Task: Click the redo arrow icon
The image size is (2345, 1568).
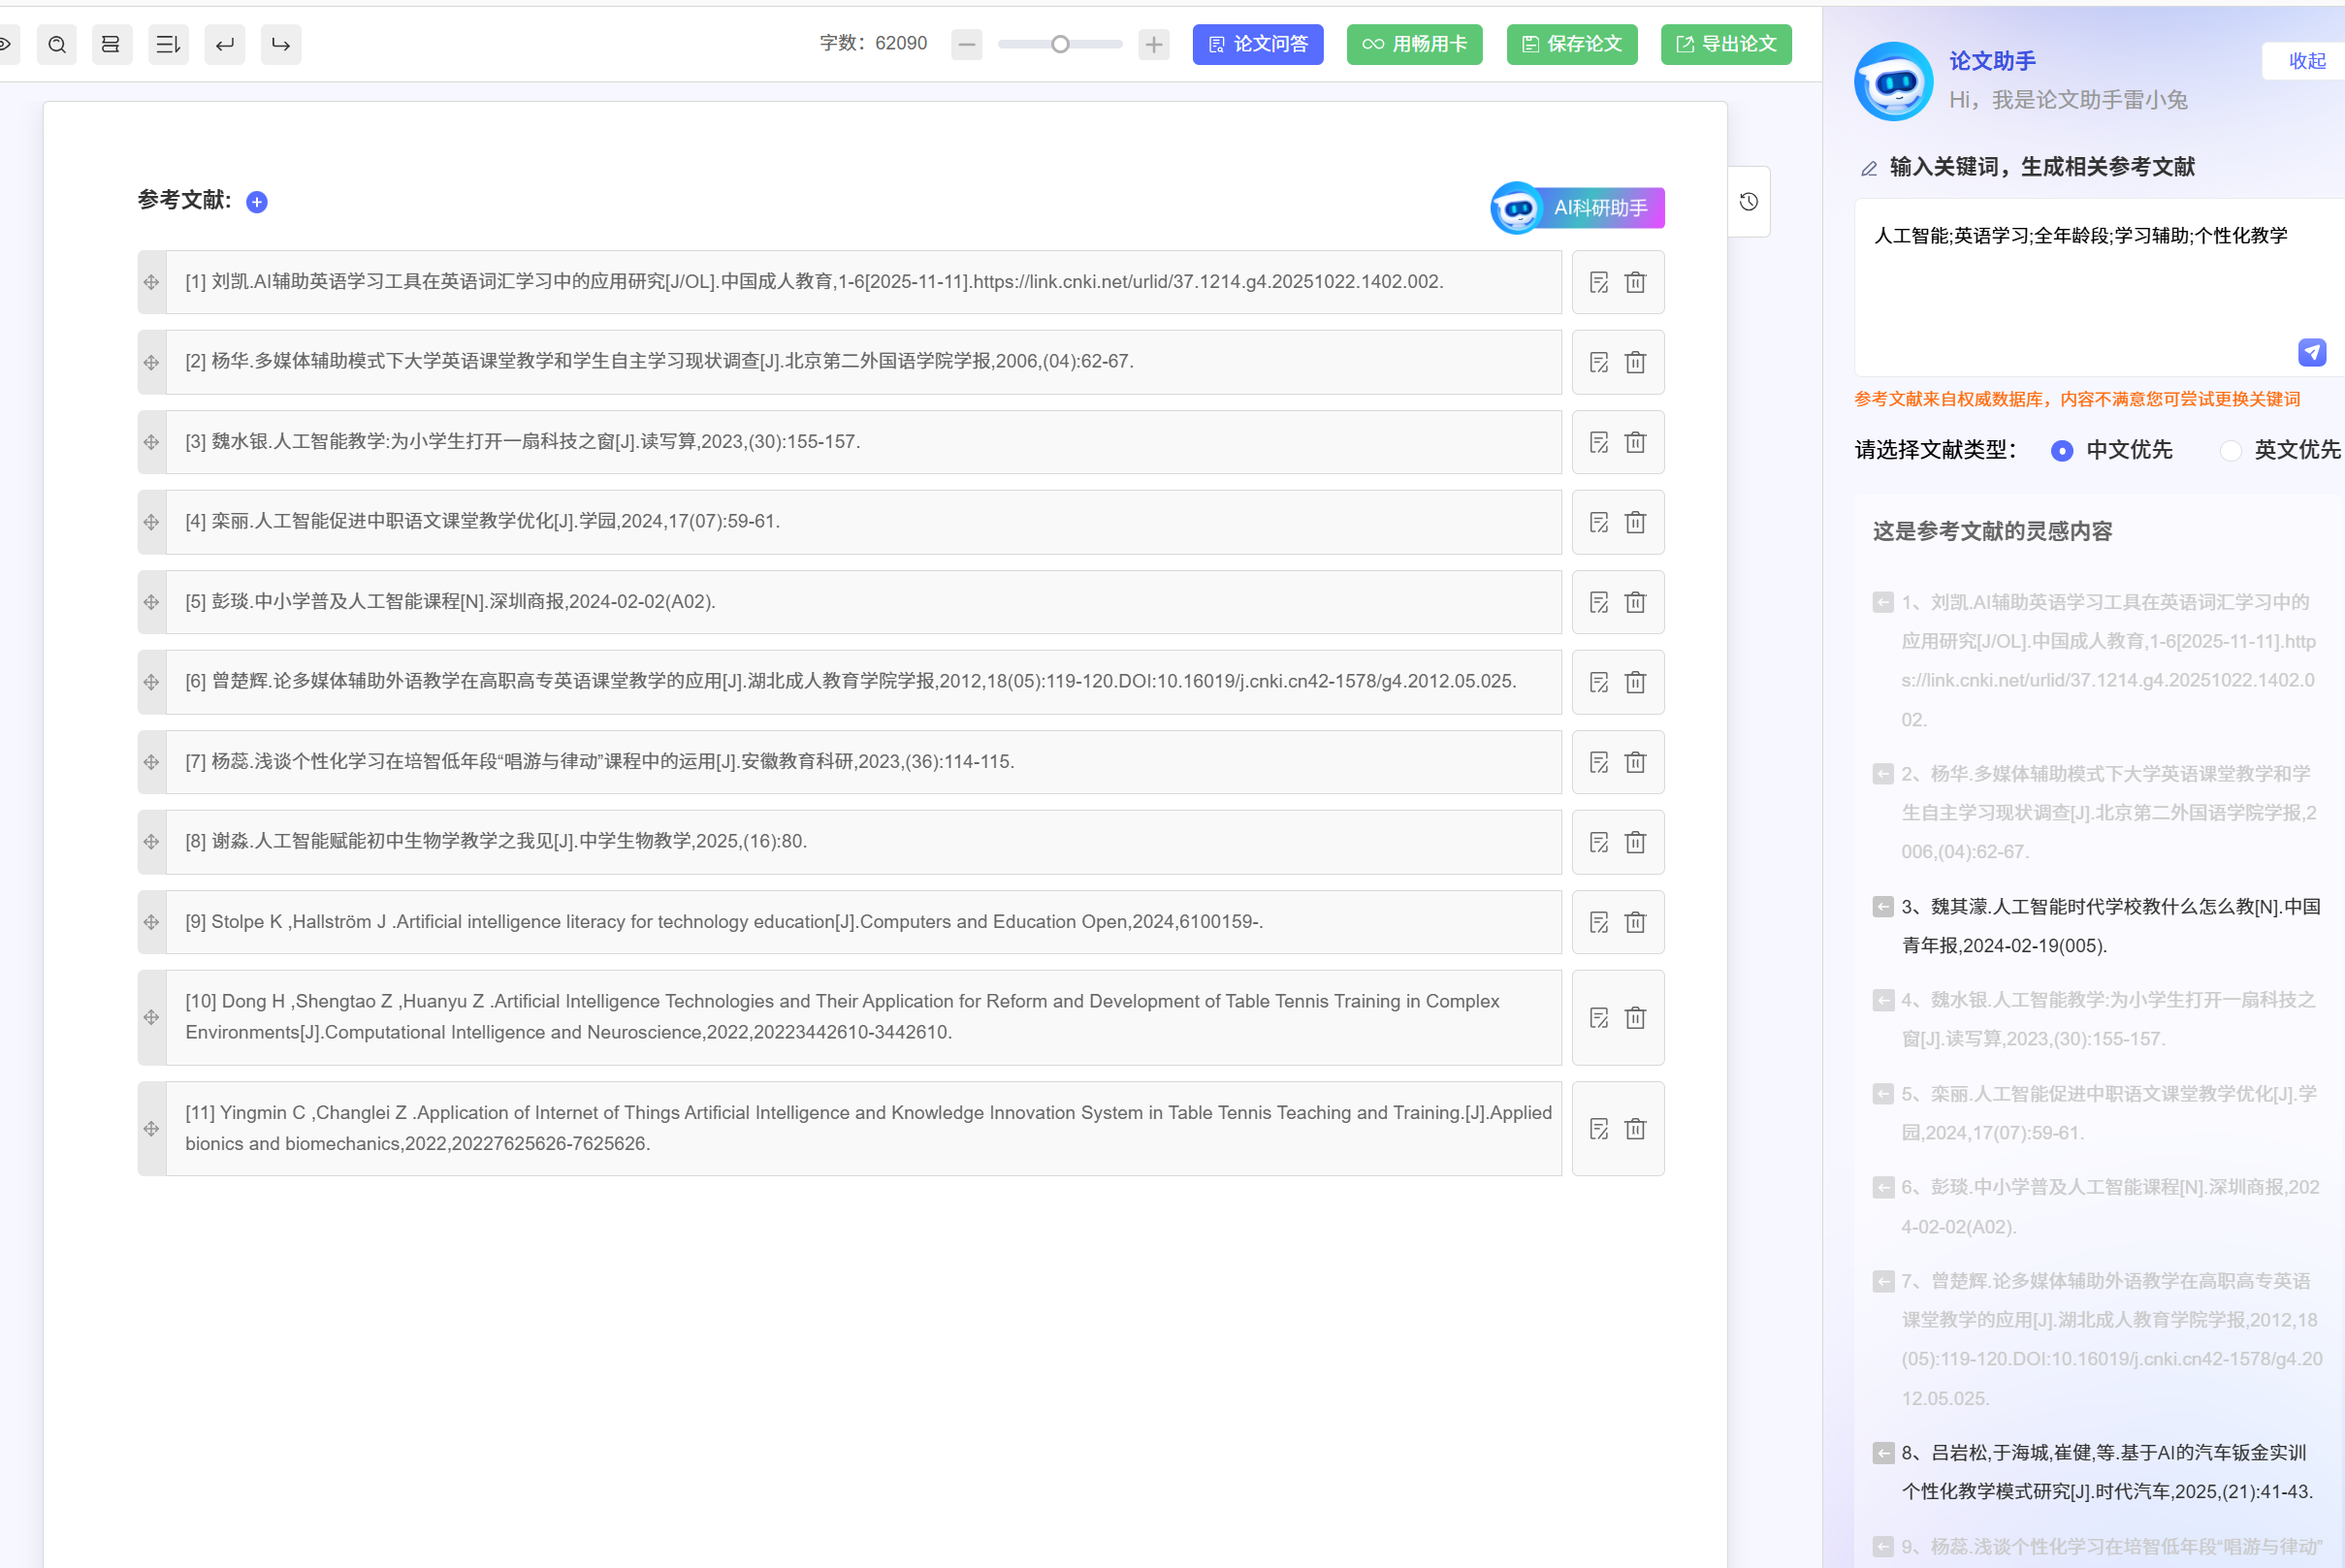Action: (281, 44)
